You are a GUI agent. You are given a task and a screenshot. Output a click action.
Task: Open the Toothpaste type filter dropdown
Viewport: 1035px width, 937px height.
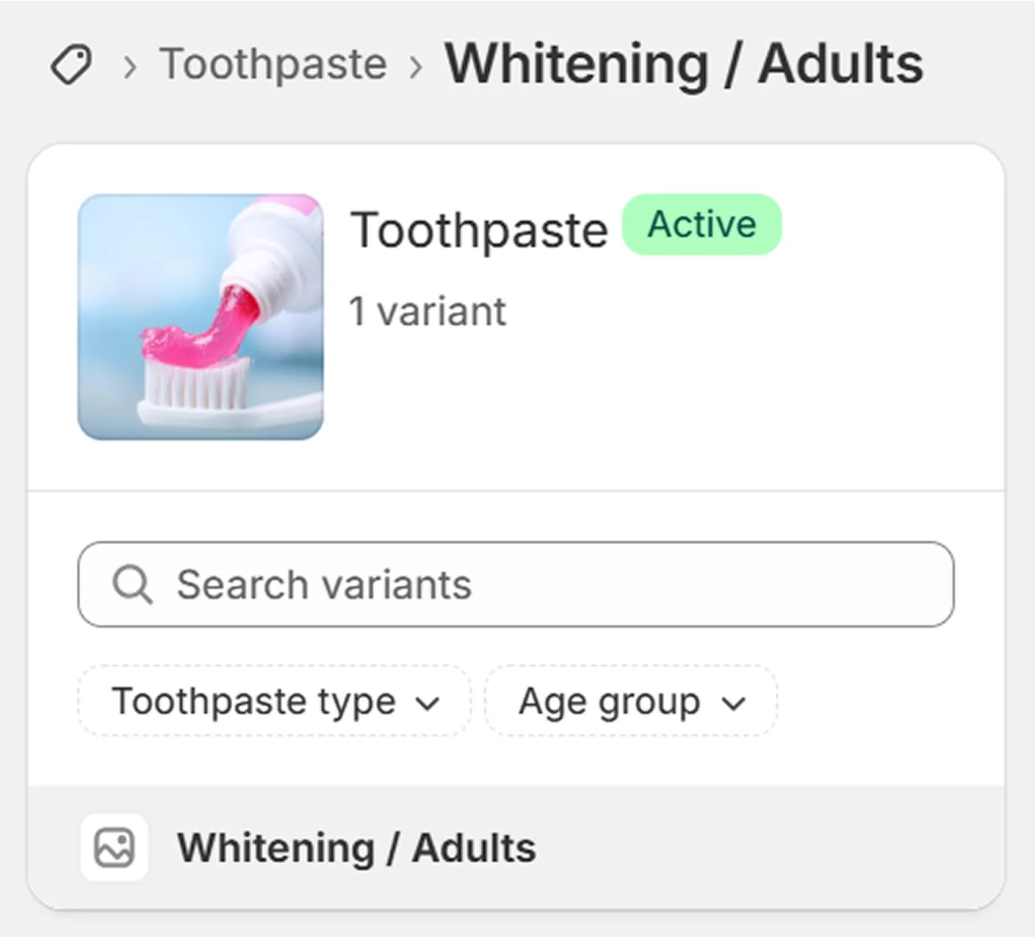274,700
